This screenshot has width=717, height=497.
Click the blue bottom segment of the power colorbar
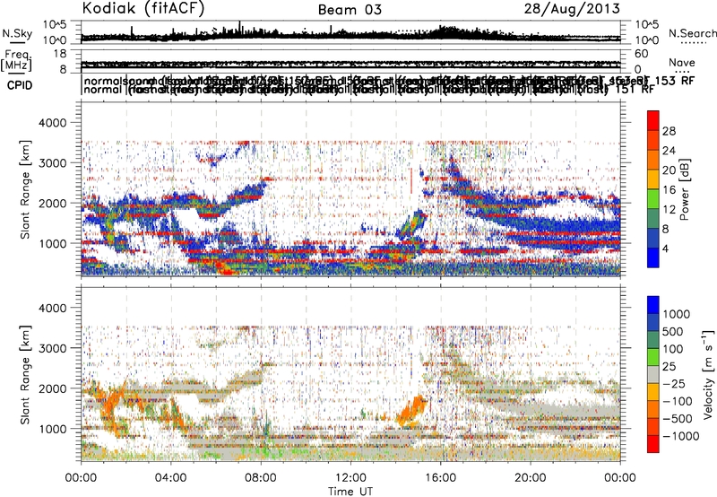[x=653, y=258]
